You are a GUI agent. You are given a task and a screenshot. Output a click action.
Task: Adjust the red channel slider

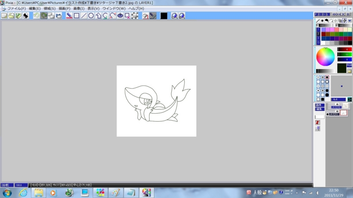(x=345, y=49)
